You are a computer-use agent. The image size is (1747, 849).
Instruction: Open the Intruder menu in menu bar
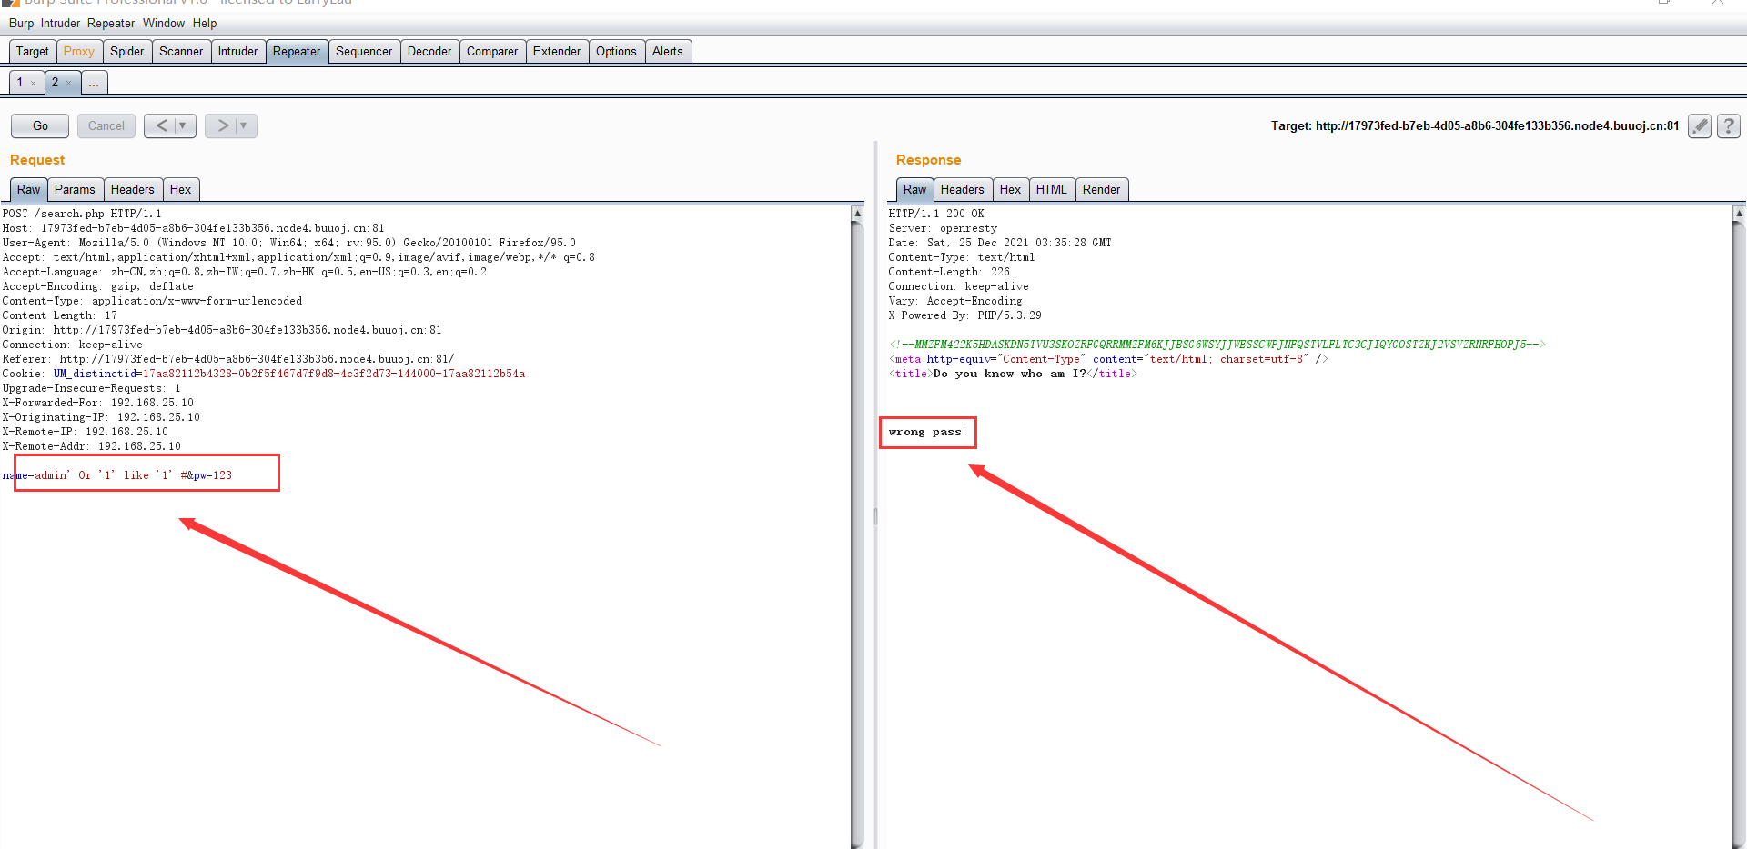tap(60, 24)
